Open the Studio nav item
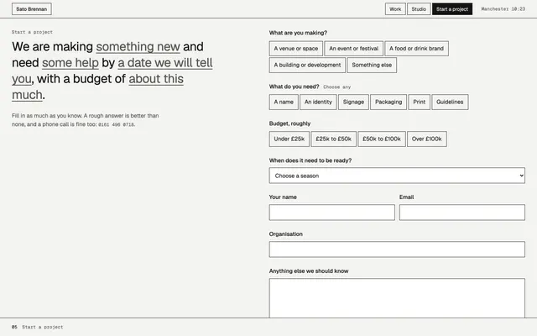 point(419,9)
